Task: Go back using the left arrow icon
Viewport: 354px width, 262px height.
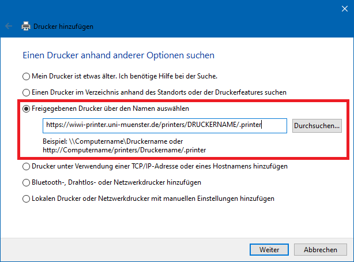Action: tap(9, 26)
